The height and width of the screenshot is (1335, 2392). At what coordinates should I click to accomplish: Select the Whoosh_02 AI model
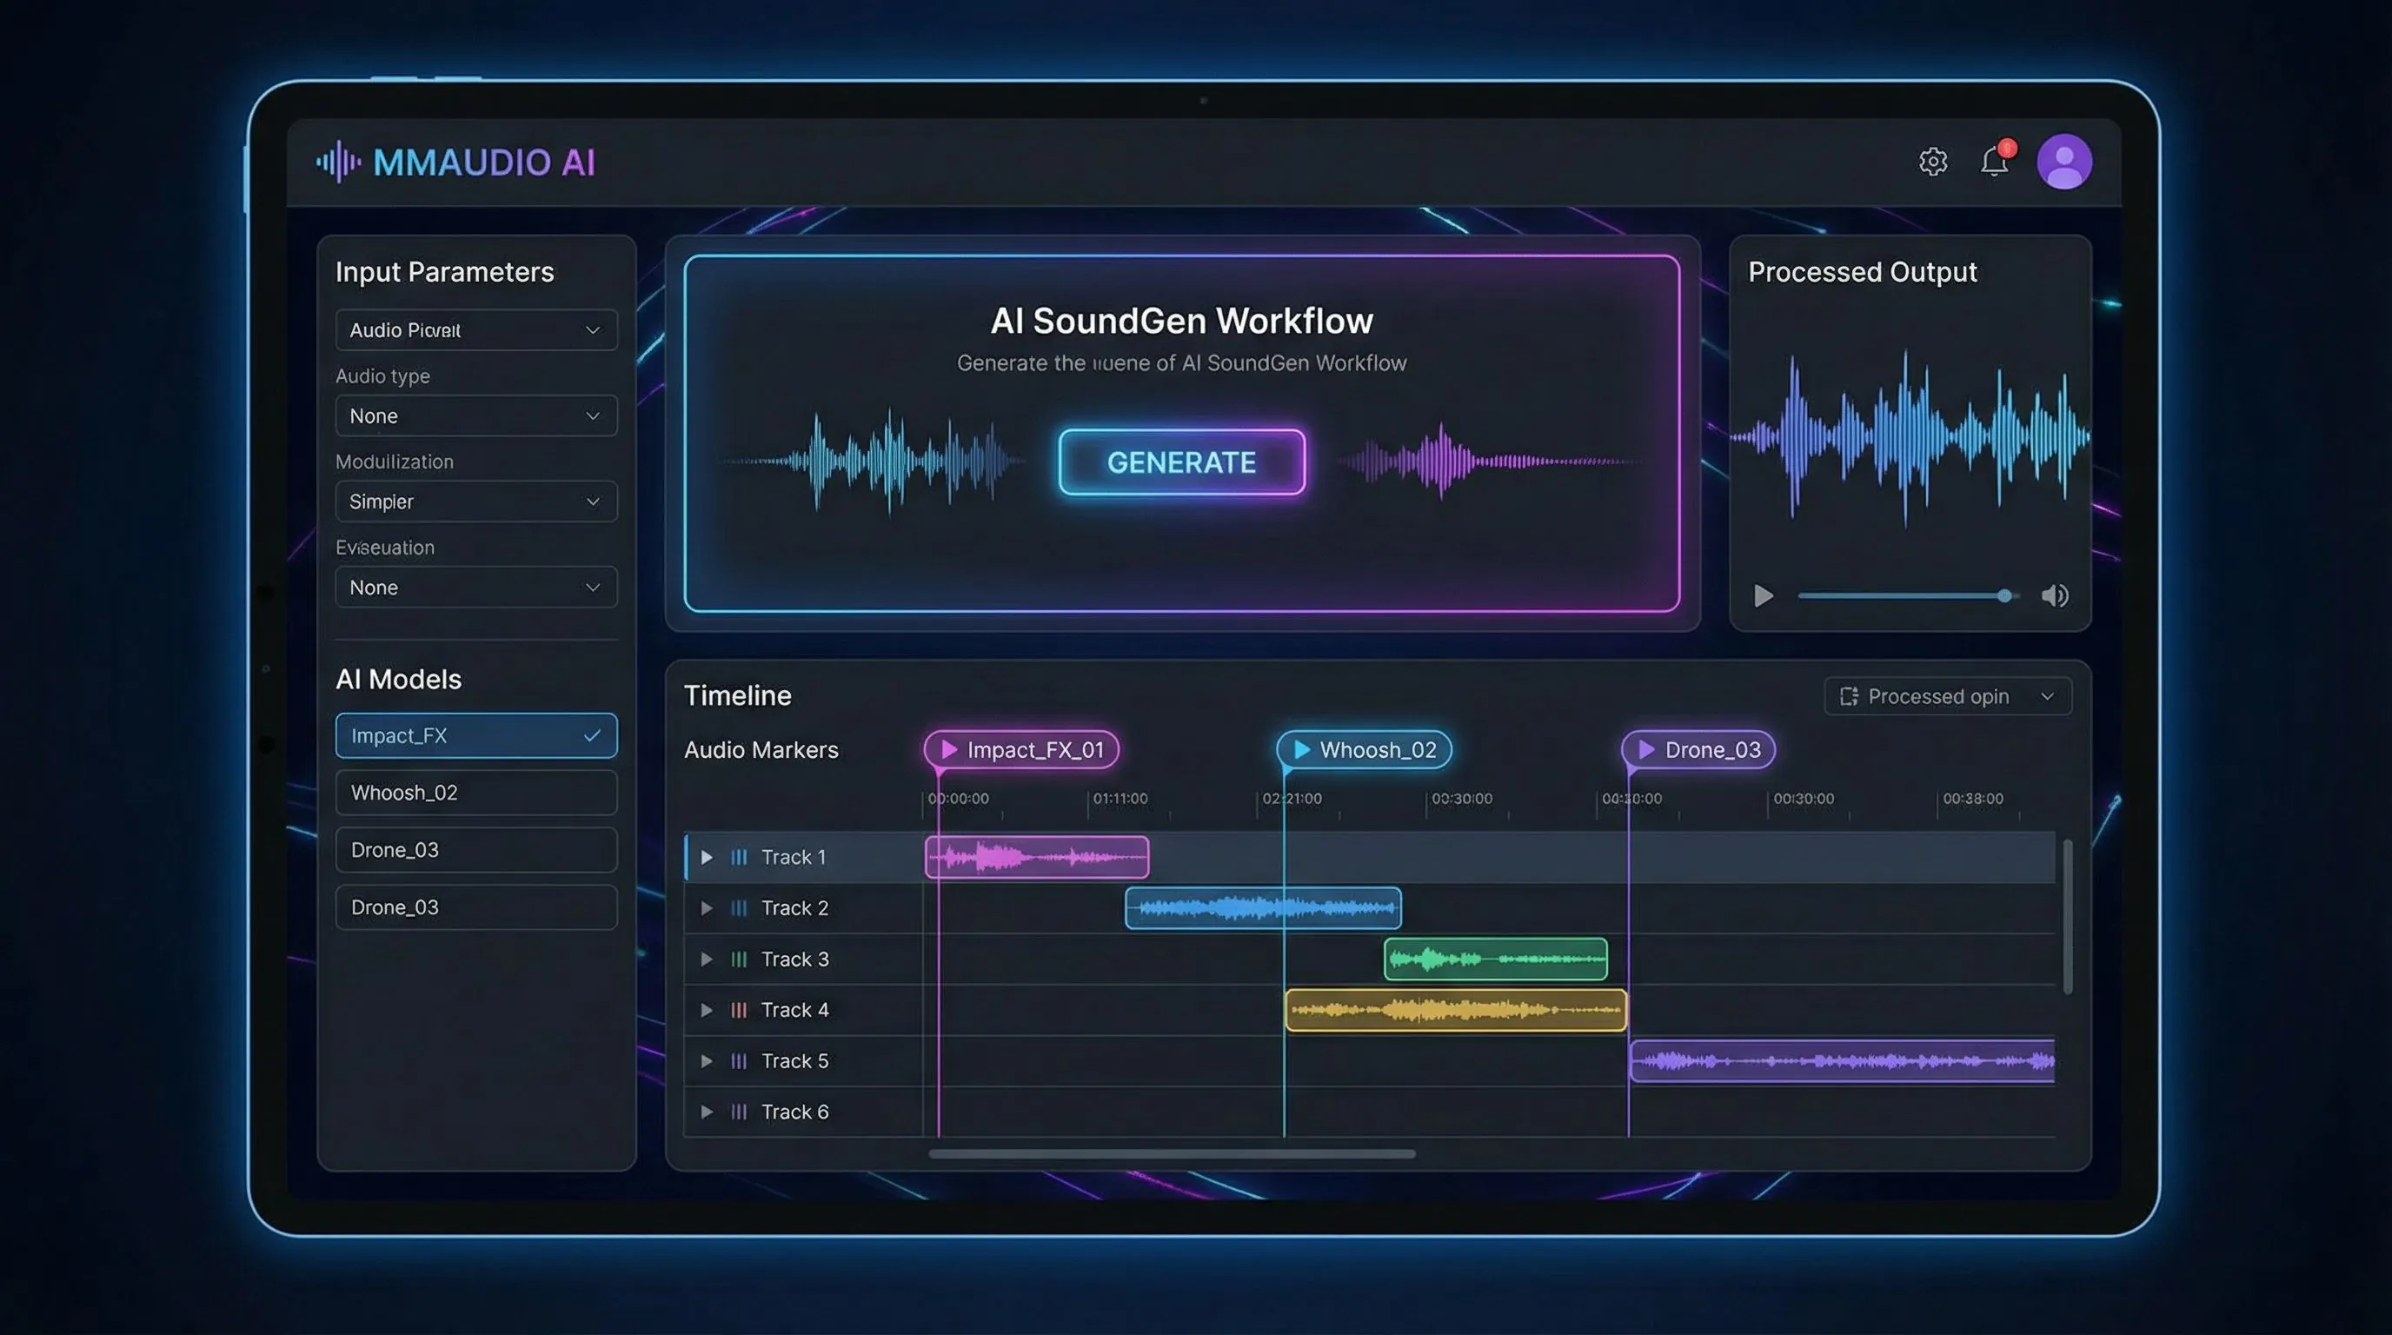click(x=476, y=793)
